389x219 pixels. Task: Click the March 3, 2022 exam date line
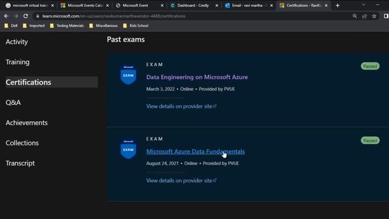(190, 89)
